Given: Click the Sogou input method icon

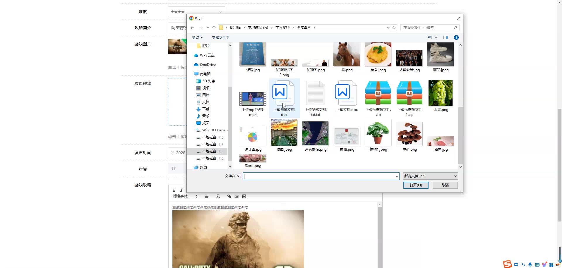Looking at the screenshot, I should pos(508,264).
